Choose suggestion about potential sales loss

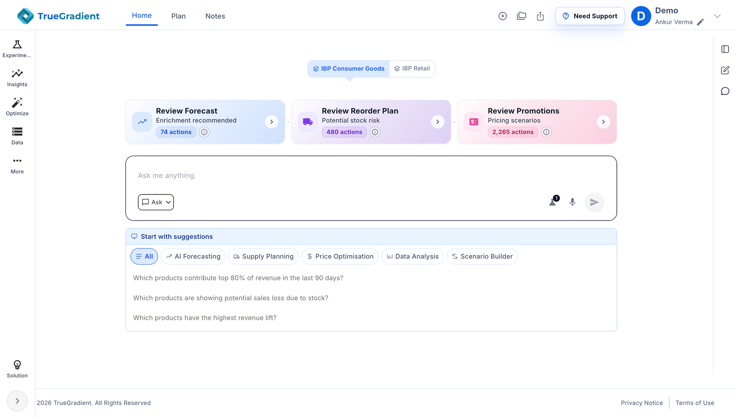tap(231, 298)
